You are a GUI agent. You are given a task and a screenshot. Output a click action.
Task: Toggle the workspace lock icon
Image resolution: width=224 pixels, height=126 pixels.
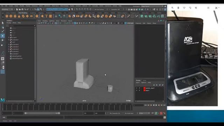(x=165, y=6)
